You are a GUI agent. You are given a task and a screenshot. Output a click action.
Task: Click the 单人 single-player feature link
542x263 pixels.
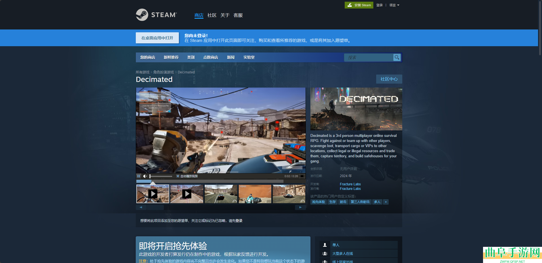[336, 245]
